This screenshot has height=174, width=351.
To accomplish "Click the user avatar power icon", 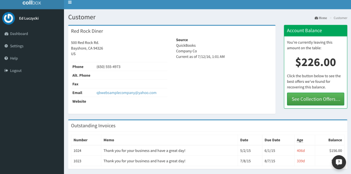I will [8, 18].
